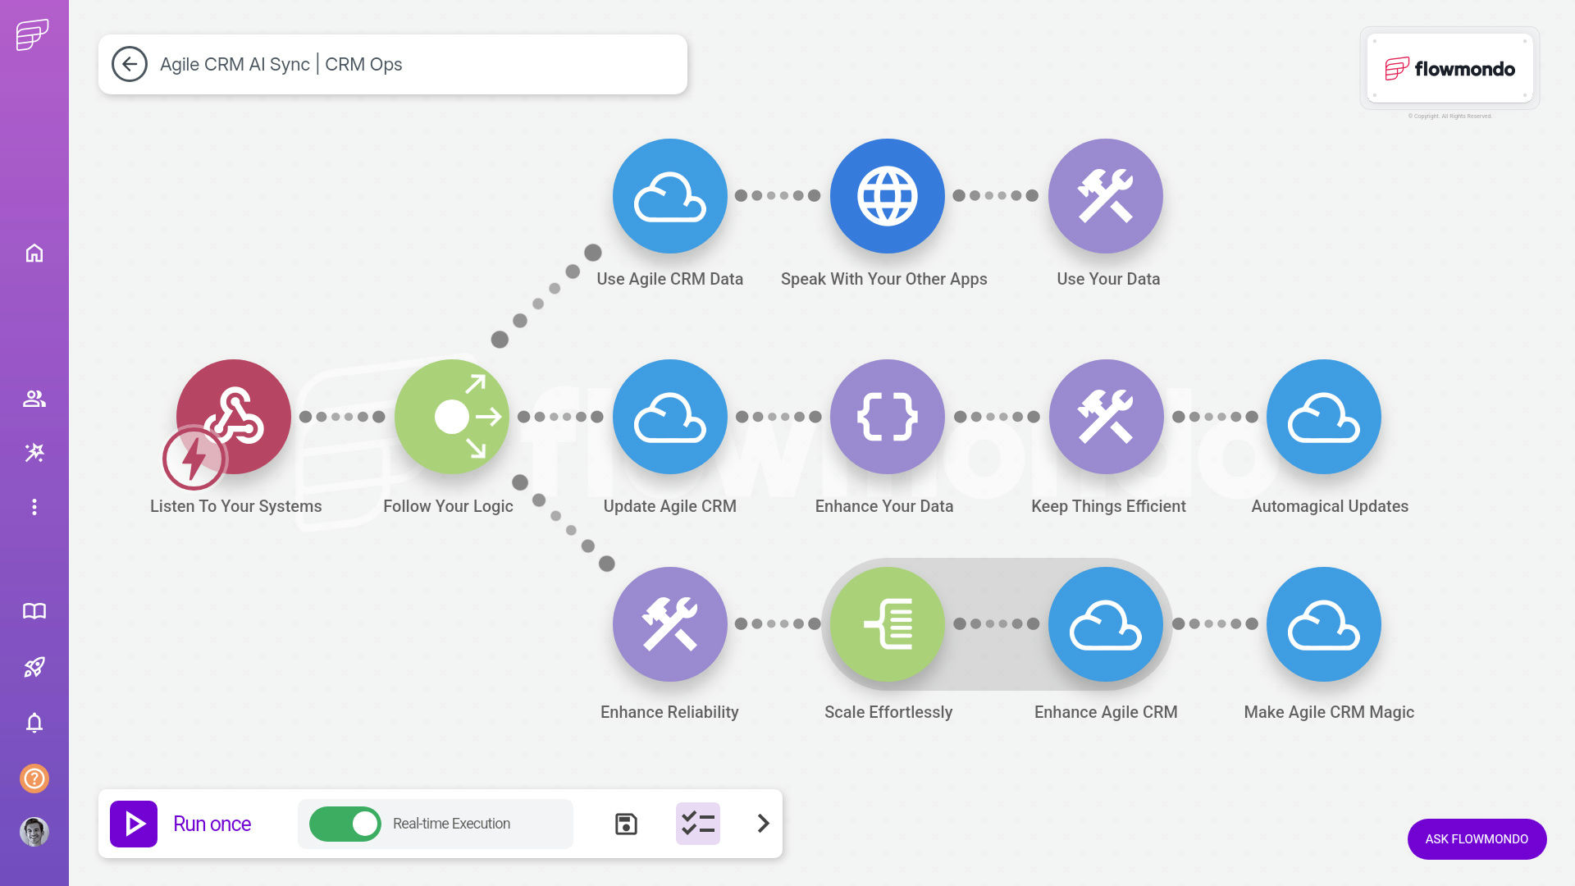Click the orange help question mark icon

pos(34,778)
